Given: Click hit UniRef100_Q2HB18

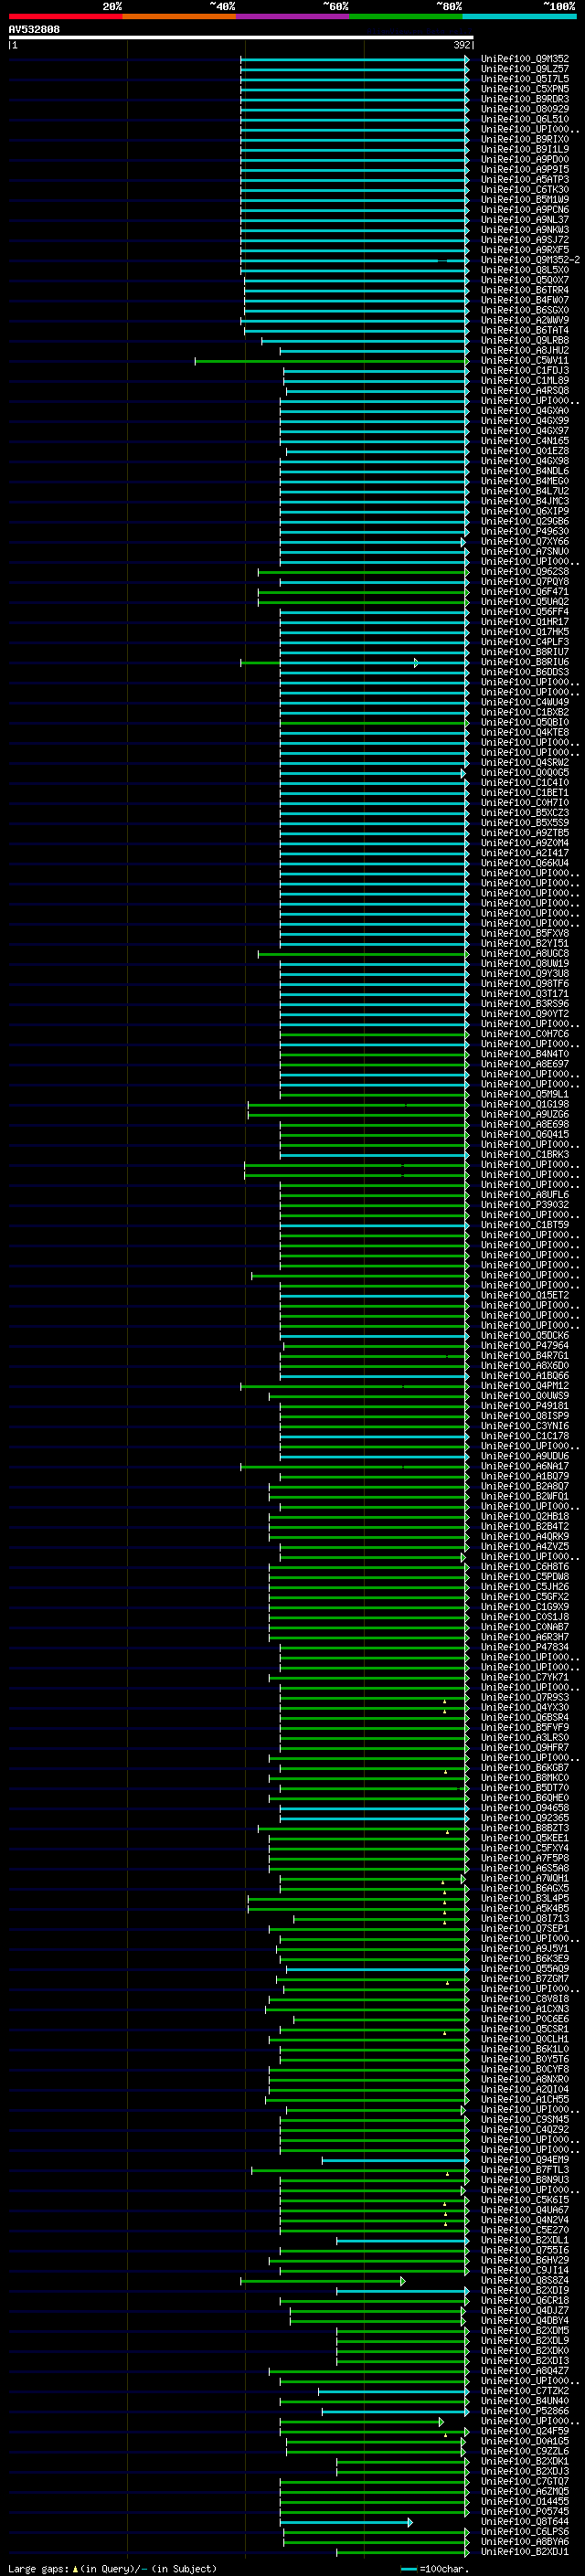Looking at the screenshot, I should point(525,1517).
